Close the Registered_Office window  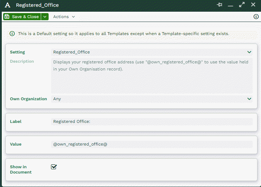(x=253, y=5)
